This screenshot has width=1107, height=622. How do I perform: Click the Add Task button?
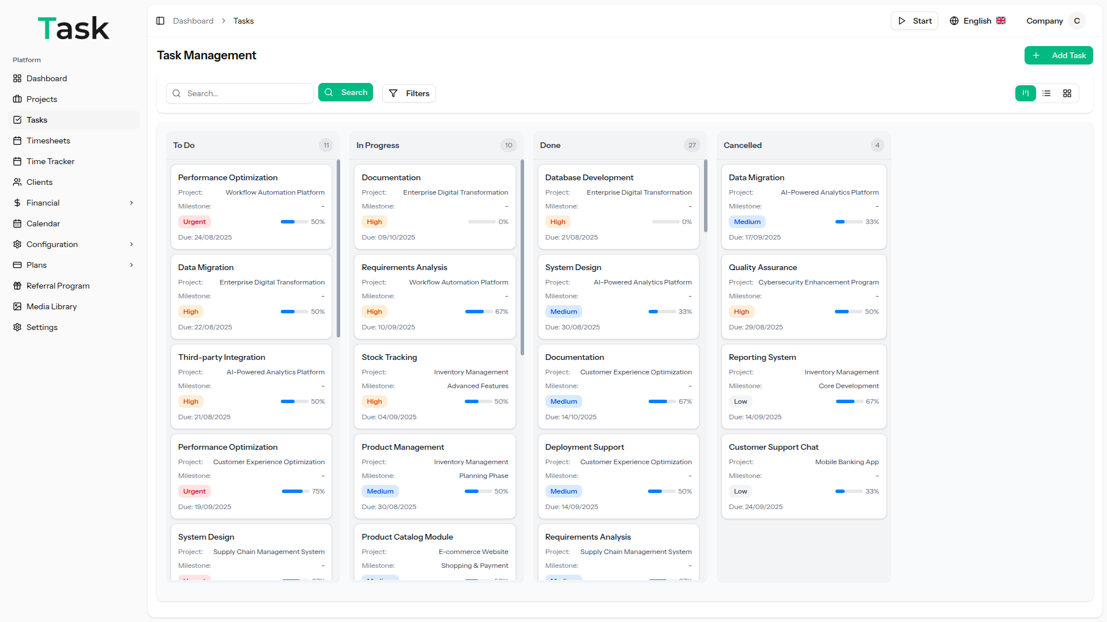pyautogui.click(x=1059, y=55)
